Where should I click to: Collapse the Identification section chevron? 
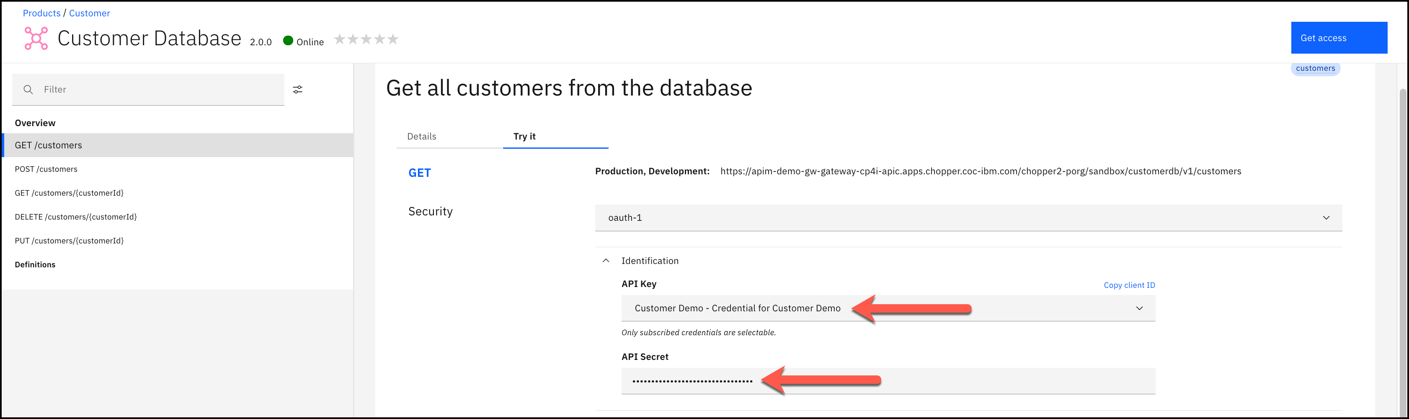(x=606, y=261)
